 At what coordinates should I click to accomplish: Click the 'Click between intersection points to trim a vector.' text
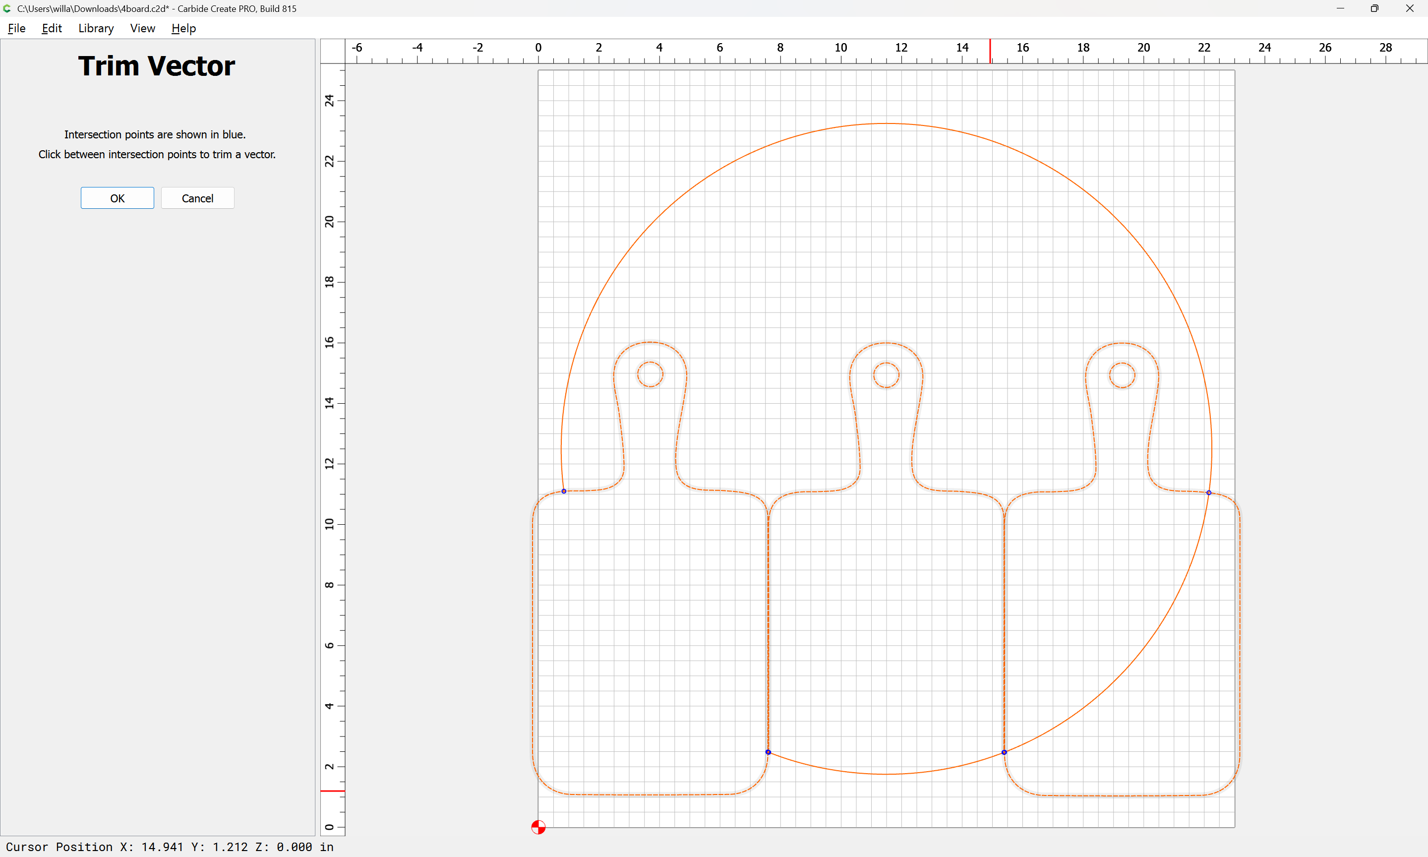(157, 154)
